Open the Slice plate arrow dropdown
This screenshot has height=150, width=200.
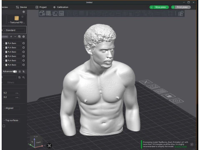point(151,7)
